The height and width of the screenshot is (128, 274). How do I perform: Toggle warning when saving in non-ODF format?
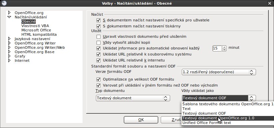[99, 86]
